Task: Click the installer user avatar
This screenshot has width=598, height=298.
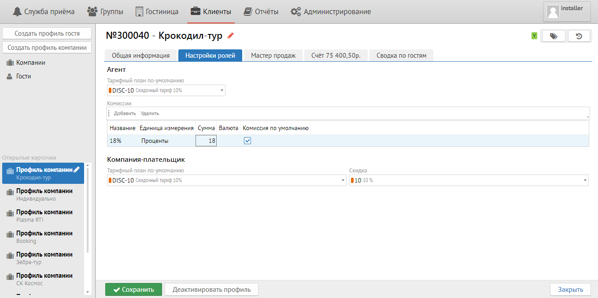Action: [553, 11]
